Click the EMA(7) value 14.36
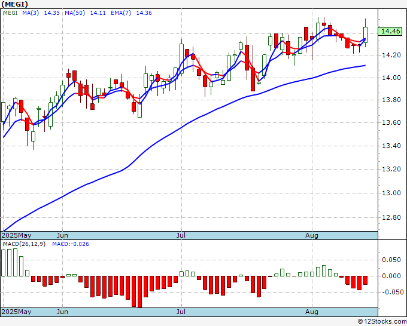 pyautogui.click(x=144, y=13)
